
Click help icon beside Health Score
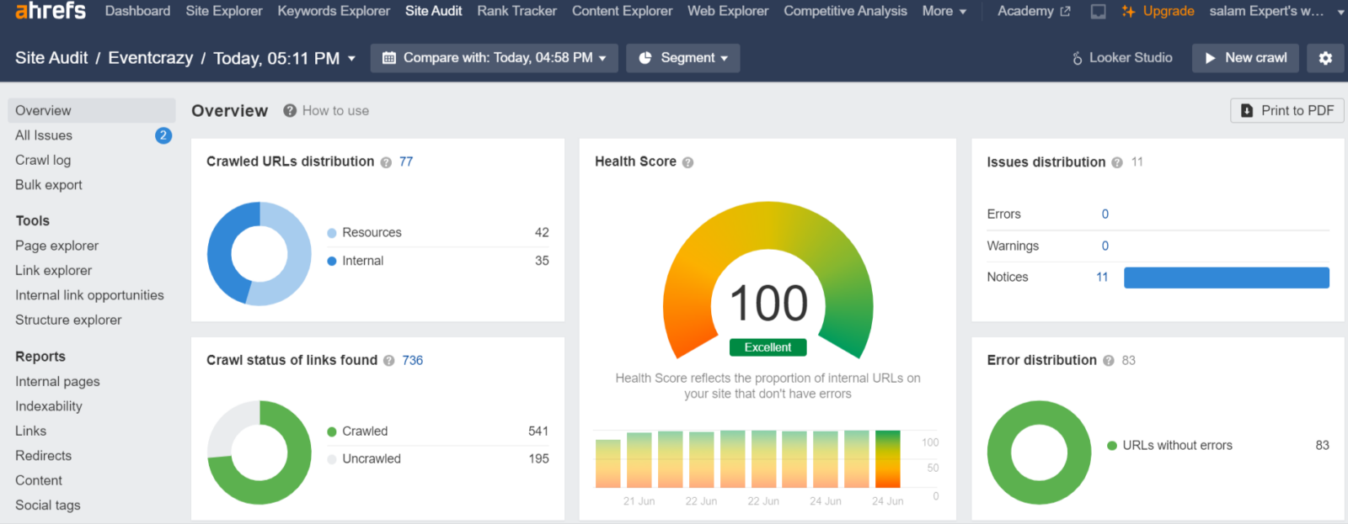pos(687,162)
